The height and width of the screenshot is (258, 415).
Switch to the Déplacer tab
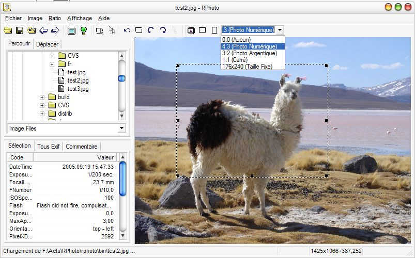click(48, 44)
